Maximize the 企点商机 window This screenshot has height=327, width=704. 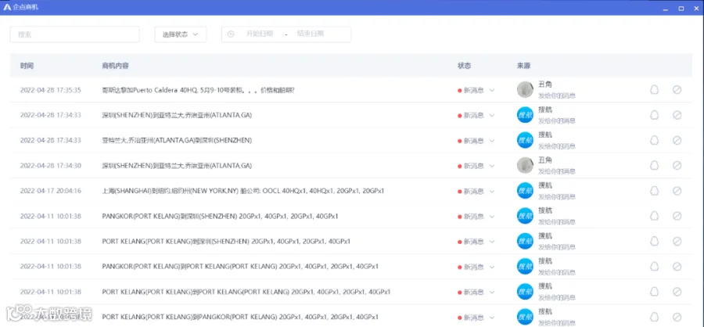tap(681, 8)
